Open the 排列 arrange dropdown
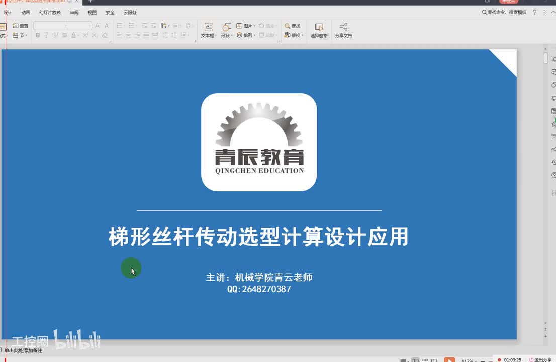 tap(246, 35)
